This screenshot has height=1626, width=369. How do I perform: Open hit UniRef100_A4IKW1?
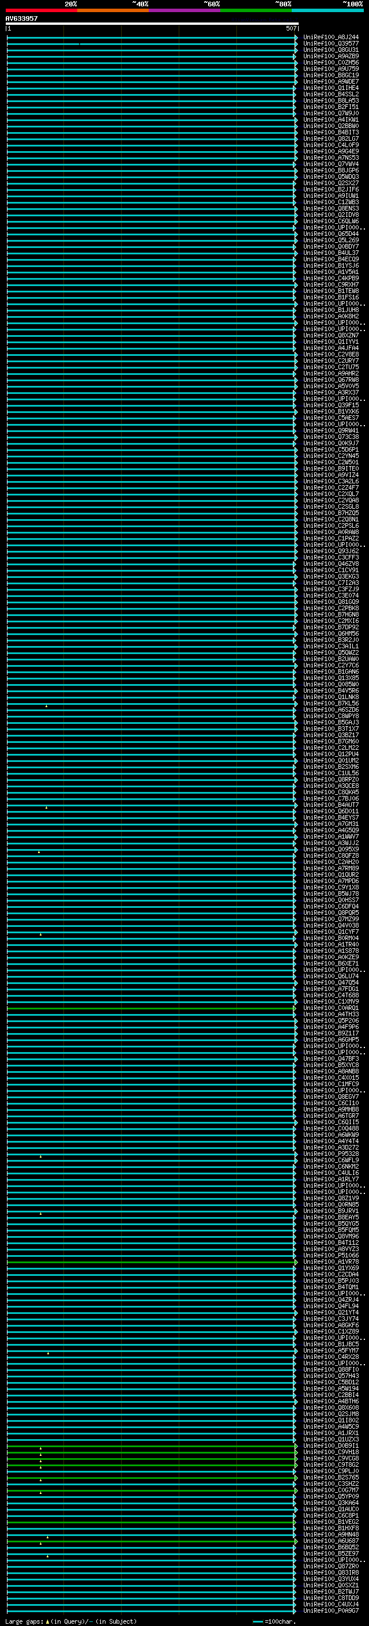(x=331, y=120)
